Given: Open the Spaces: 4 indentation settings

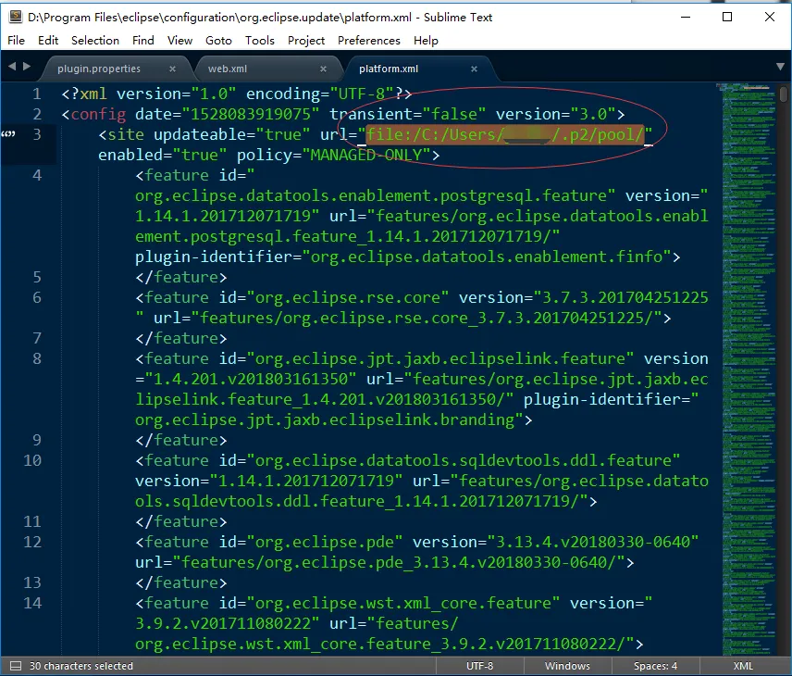Looking at the screenshot, I should point(656,666).
